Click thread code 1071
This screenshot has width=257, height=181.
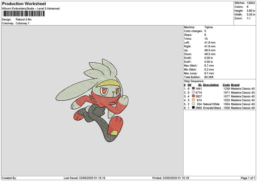tap(227, 93)
